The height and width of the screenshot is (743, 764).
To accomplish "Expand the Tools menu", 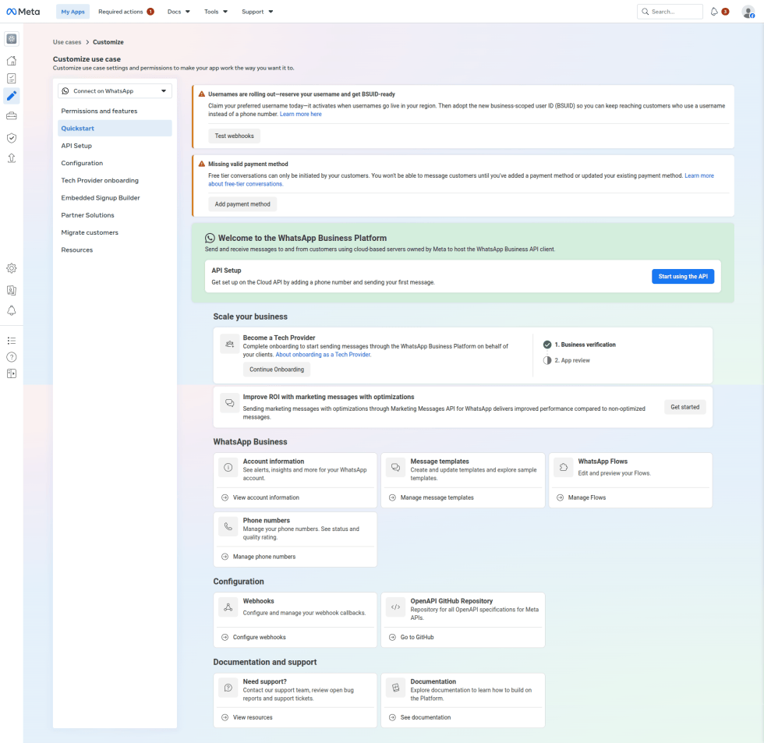I will point(216,12).
